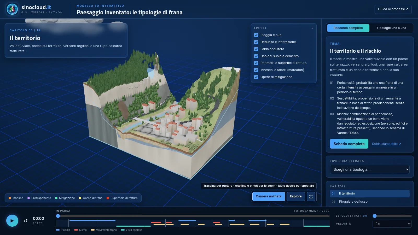Click the Superficie di rottura legend item

122,198
